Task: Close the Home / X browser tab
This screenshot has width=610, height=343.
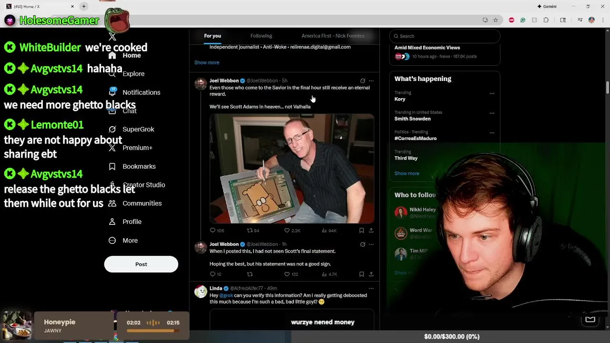Action: pyautogui.click(x=72, y=6)
